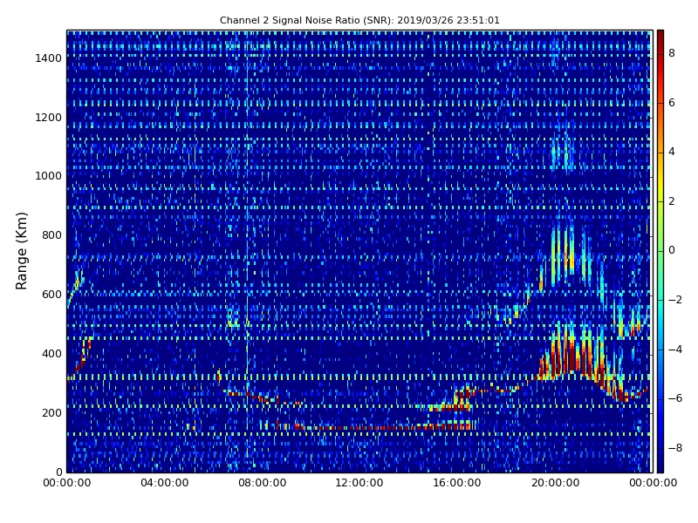Click the 1400 range tick label
Viewport: 698px width, 523px height.
pyautogui.click(x=49, y=58)
